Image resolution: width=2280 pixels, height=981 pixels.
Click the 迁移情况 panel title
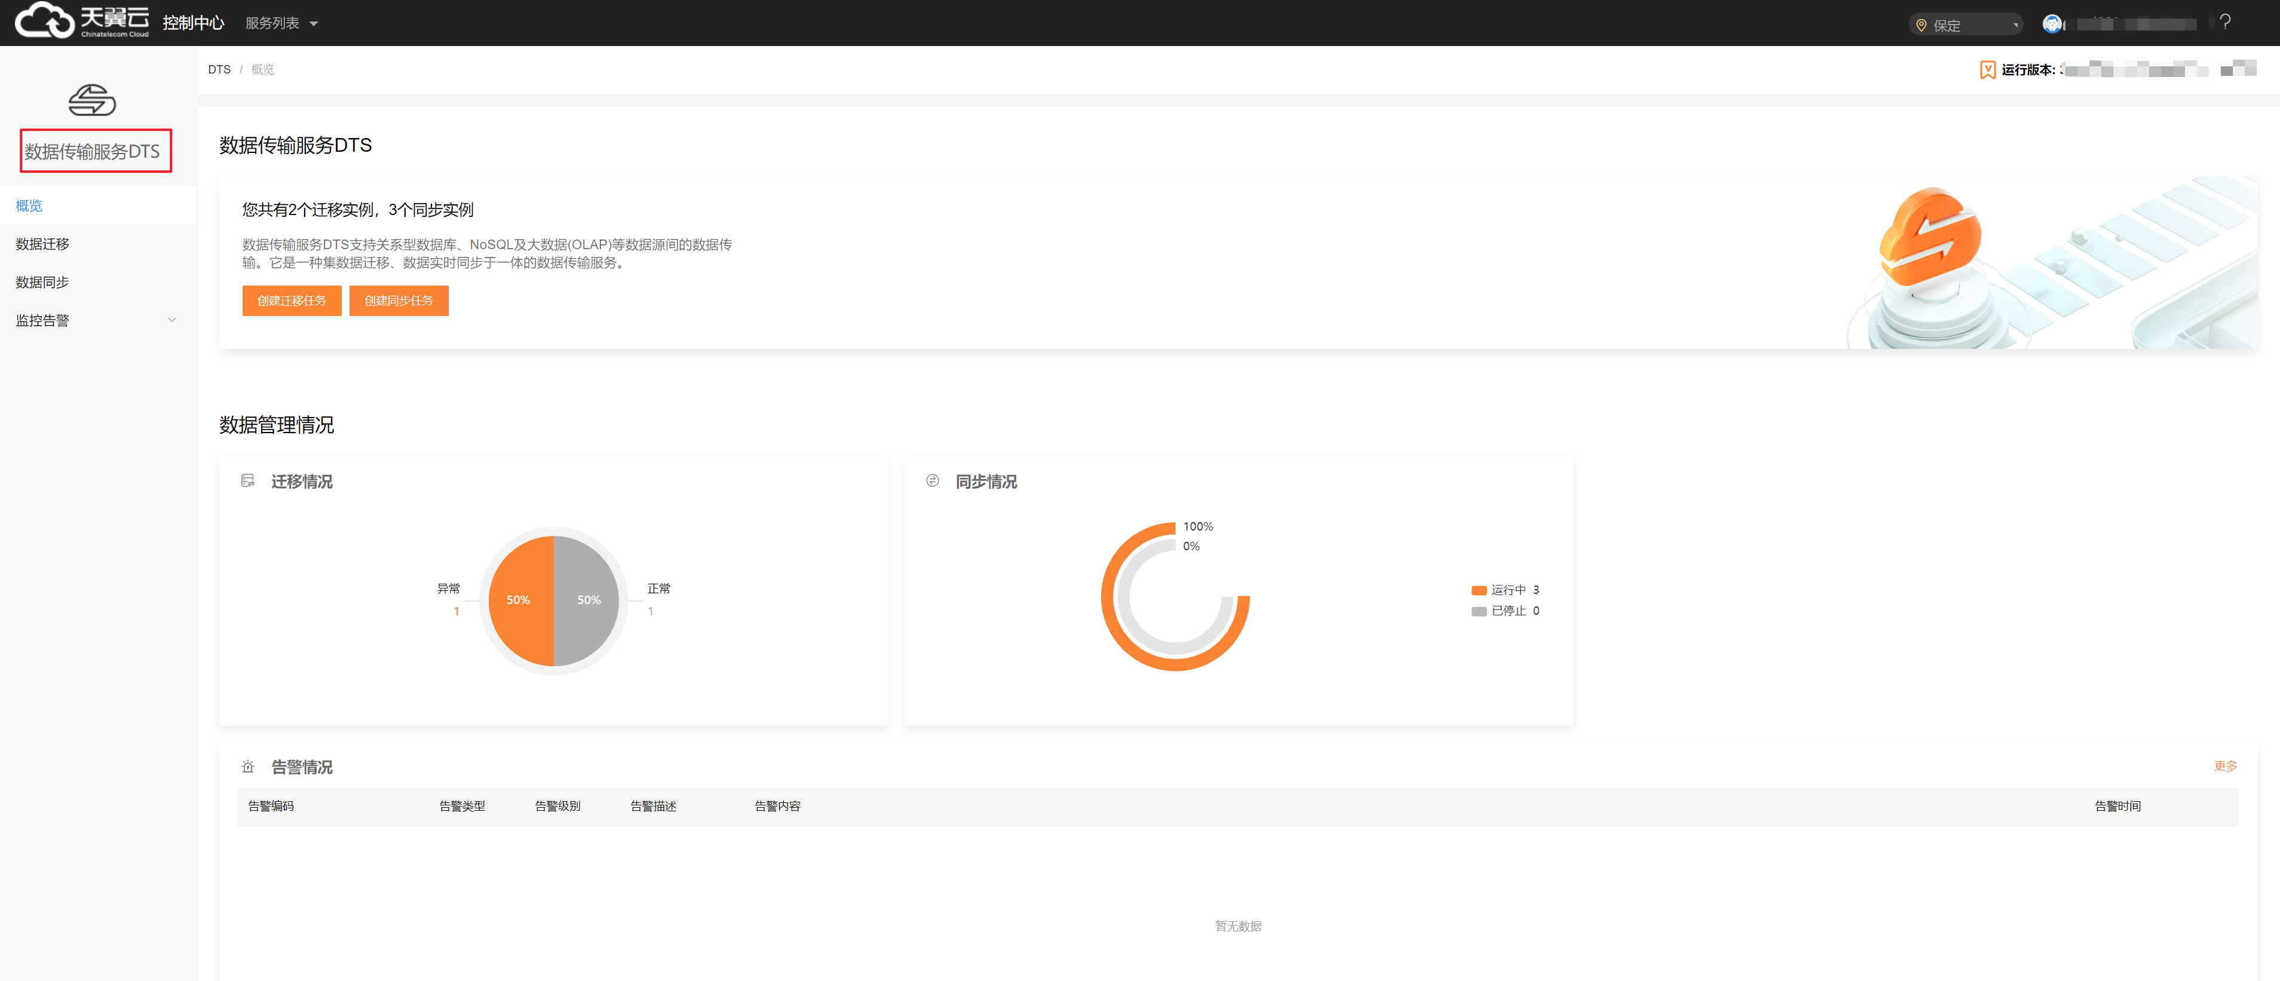click(x=302, y=481)
